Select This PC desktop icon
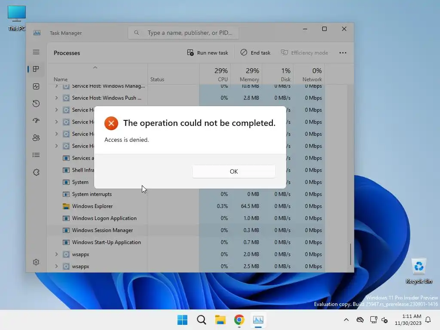The height and width of the screenshot is (330, 440). pyautogui.click(x=17, y=18)
